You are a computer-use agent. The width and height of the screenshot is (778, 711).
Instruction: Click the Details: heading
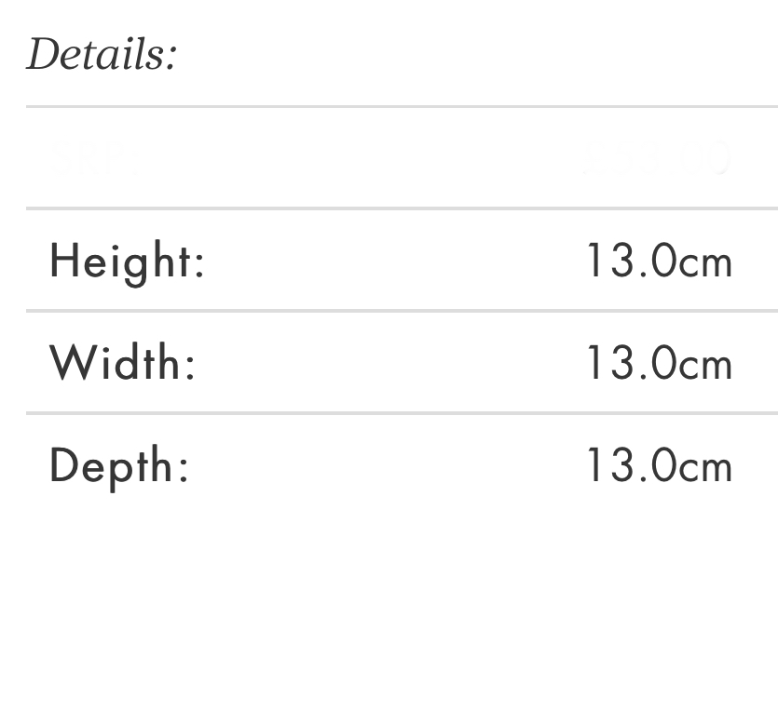(102, 56)
